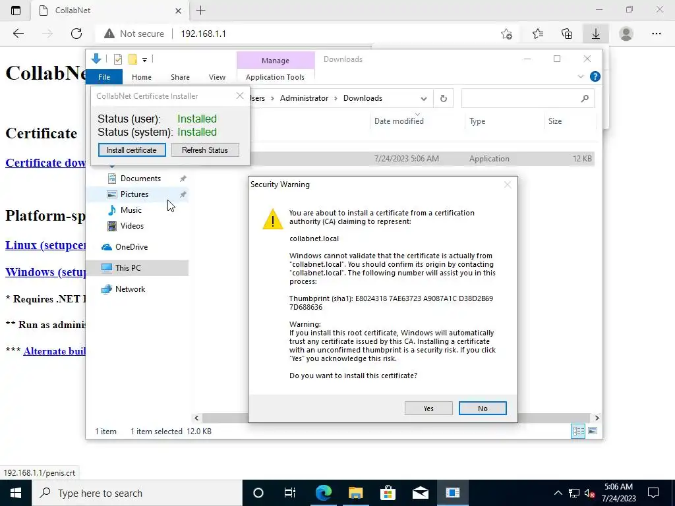Open the Edge Downloads panel
Viewport: 675px width, 506px height.
coord(596,34)
